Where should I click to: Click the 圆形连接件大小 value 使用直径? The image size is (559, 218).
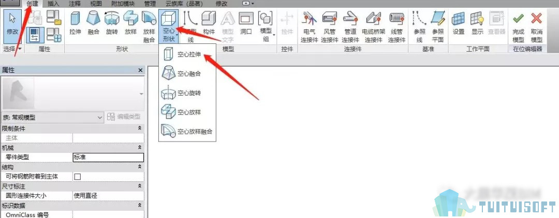[108, 196]
